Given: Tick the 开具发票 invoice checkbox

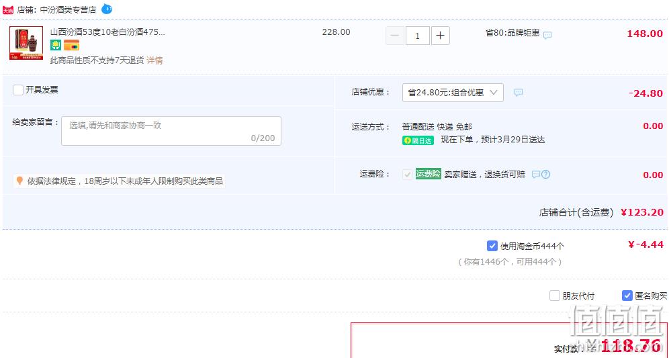Looking at the screenshot, I should click(18, 90).
